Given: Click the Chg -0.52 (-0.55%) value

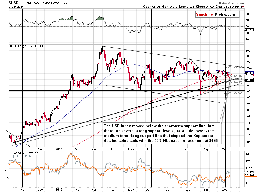Looking at the screenshot, I should click(228, 7).
